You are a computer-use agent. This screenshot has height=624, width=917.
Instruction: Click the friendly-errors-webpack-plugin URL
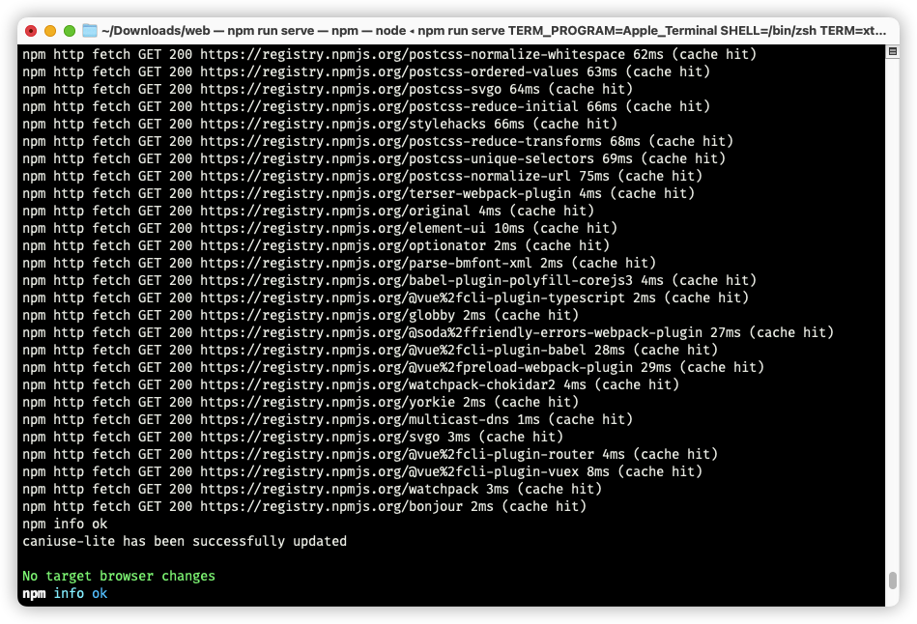point(451,332)
